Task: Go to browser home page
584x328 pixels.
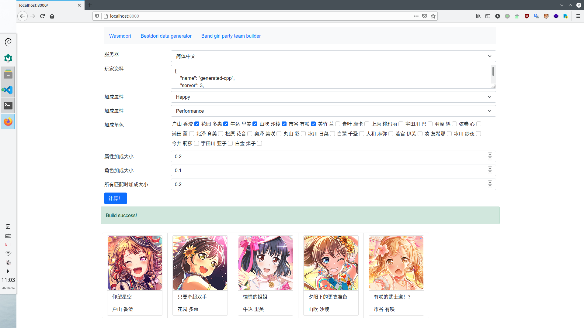Action: [52, 16]
